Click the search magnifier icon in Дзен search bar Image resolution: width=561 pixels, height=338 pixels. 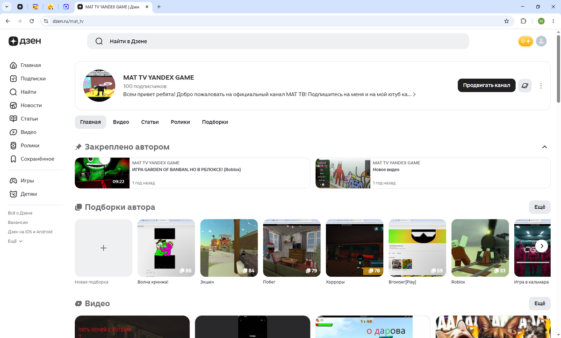[99, 41]
